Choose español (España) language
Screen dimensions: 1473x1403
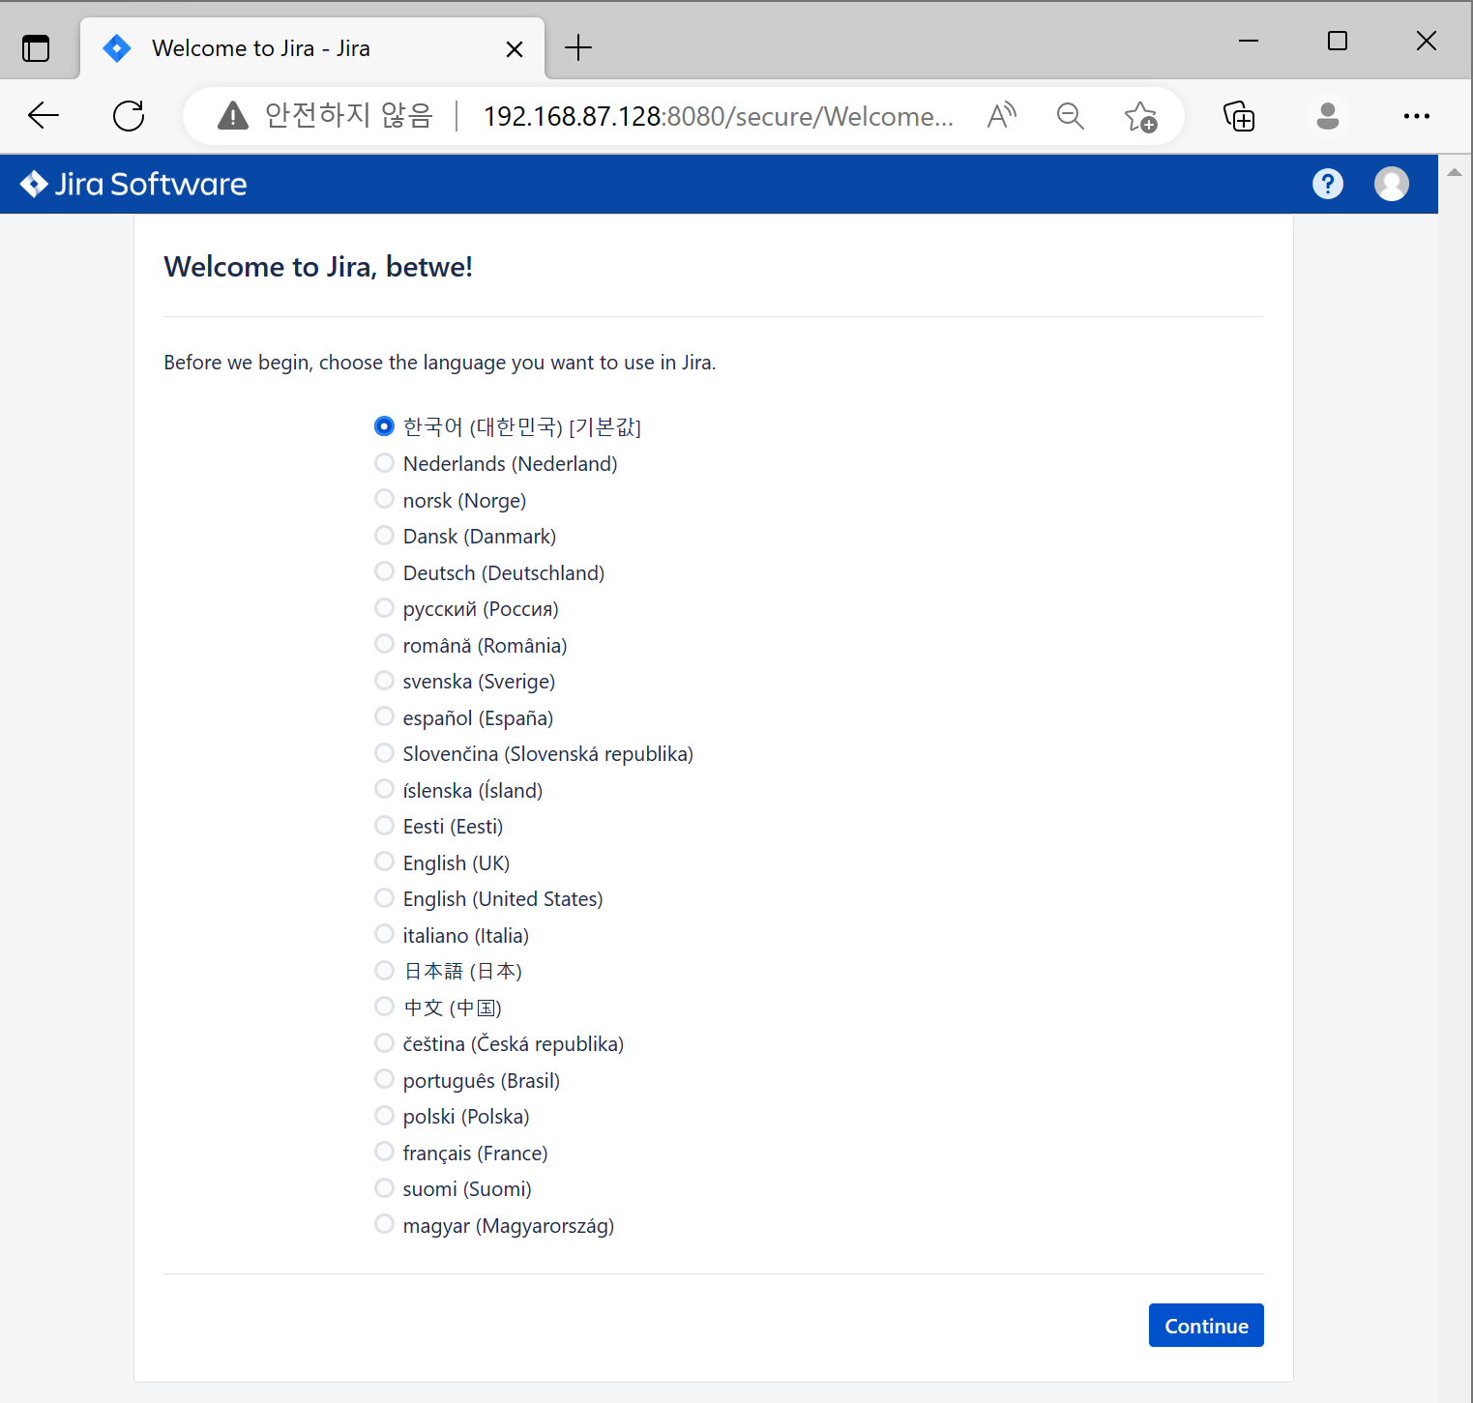coord(384,716)
